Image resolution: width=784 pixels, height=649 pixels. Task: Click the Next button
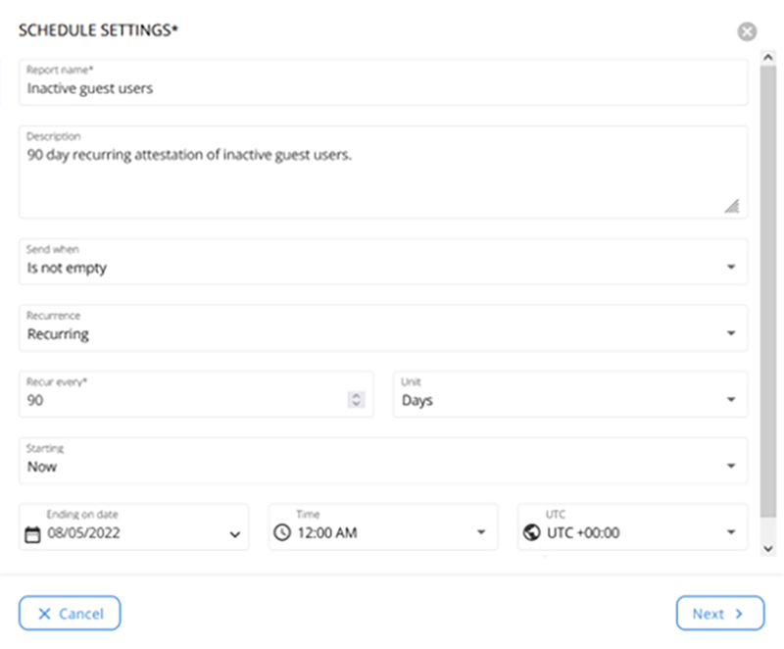(x=719, y=614)
